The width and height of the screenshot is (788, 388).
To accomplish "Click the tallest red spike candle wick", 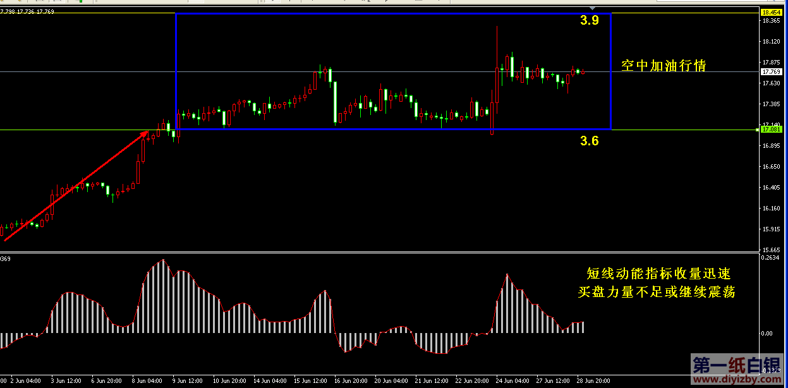I will click(x=497, y=44).
